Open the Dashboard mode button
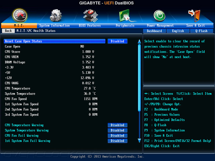This screenshot has width=215, height=161. click(155, 31)
